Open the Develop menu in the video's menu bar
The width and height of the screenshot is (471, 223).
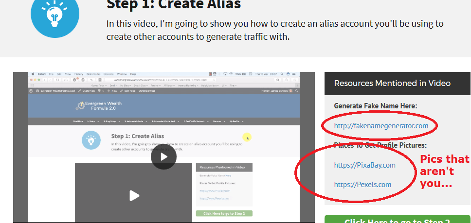click(x=109, y=74)
